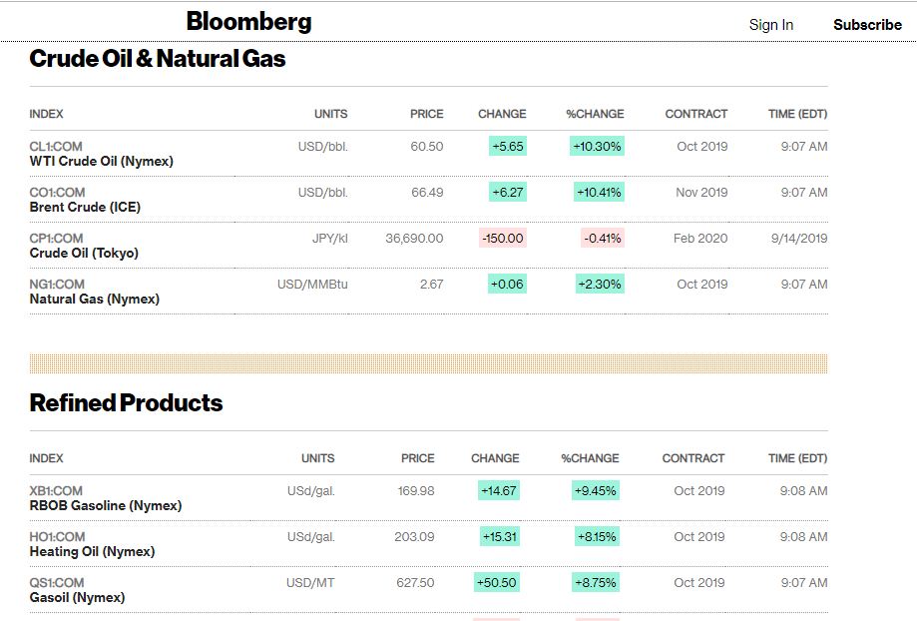Select Crude Oil (Tokyo) index
The height and width of the screenshot is (621, 917).
pyautogui.click(x=84, y=253)
